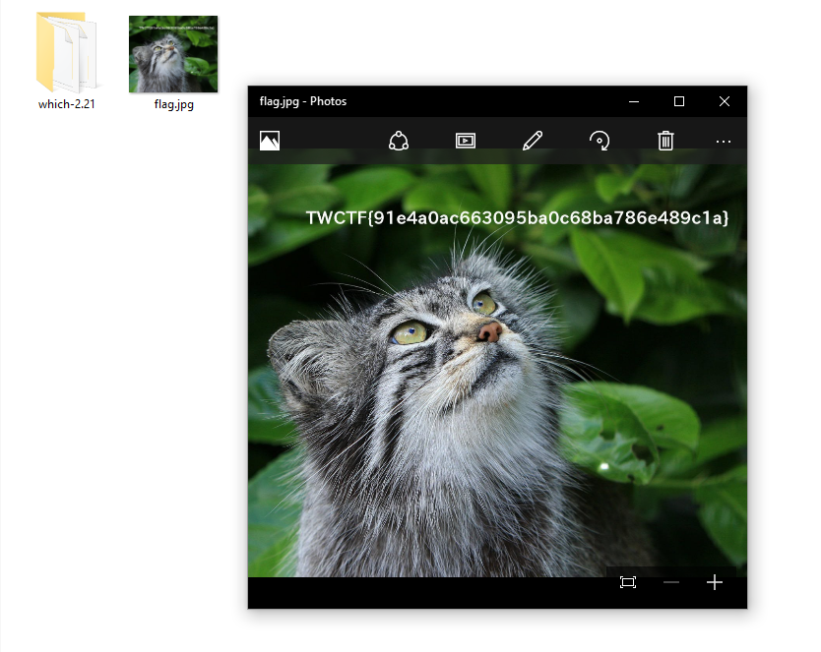The height and width of the screenshot is (652, 821).
Task: Rotate the photo using rotate icon
Action: point(599,141)
